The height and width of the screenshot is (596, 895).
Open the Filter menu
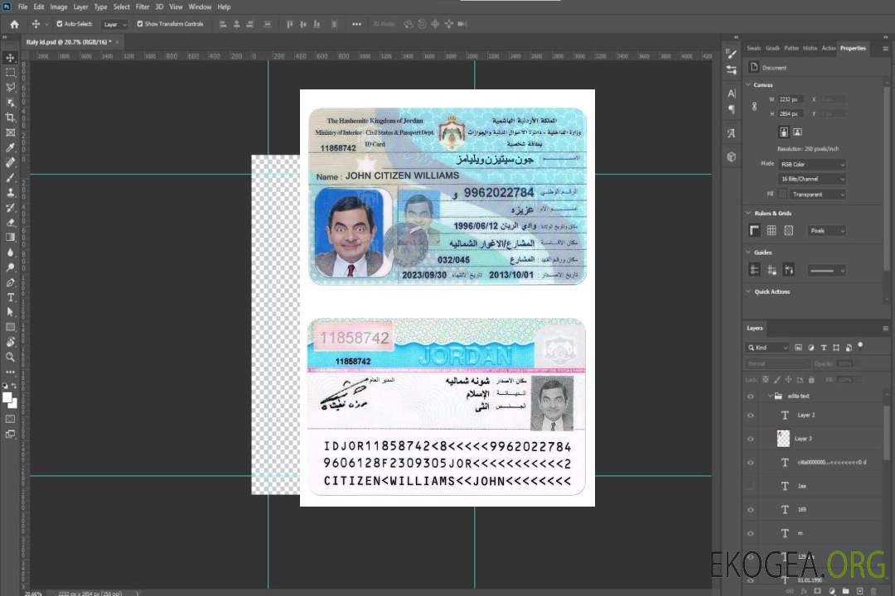[x=143, y=7]
